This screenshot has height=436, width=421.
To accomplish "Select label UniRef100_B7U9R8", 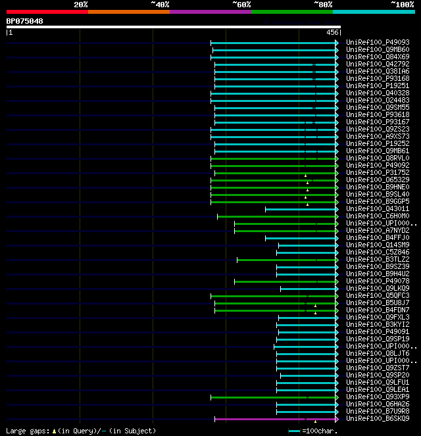I will click(378, 411).
